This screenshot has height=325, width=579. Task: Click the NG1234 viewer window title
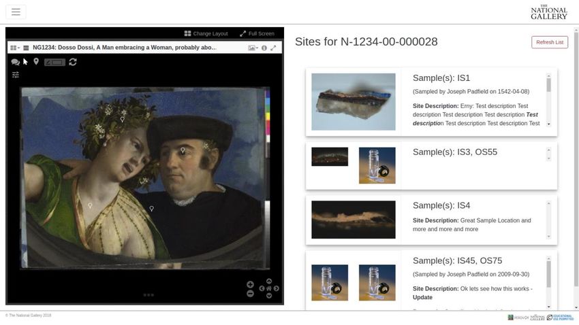click(125, 48)
